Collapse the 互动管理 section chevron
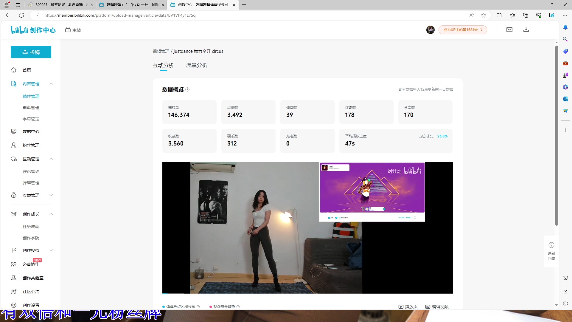The height and width of the screenshot is (322, 572). [51, 159]
